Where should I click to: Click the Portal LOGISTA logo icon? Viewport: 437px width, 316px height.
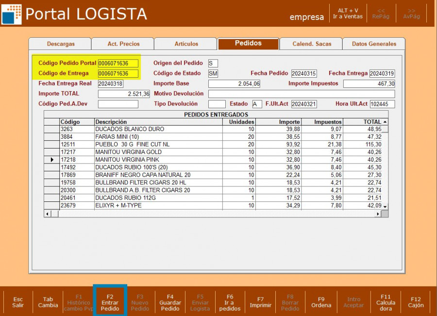(x=12, y=14)
